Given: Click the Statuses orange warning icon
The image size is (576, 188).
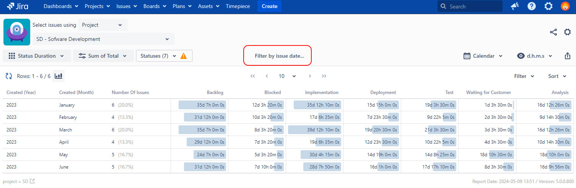Looking at the screenshot, I should [184, 56].
